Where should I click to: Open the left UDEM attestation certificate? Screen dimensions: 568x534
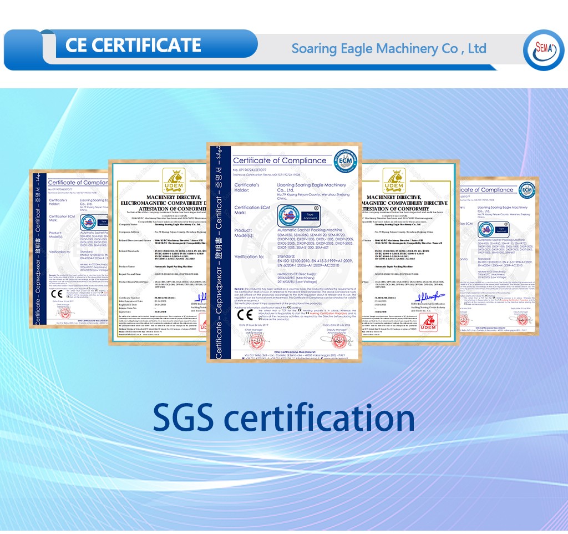click(x=158, y=253)
